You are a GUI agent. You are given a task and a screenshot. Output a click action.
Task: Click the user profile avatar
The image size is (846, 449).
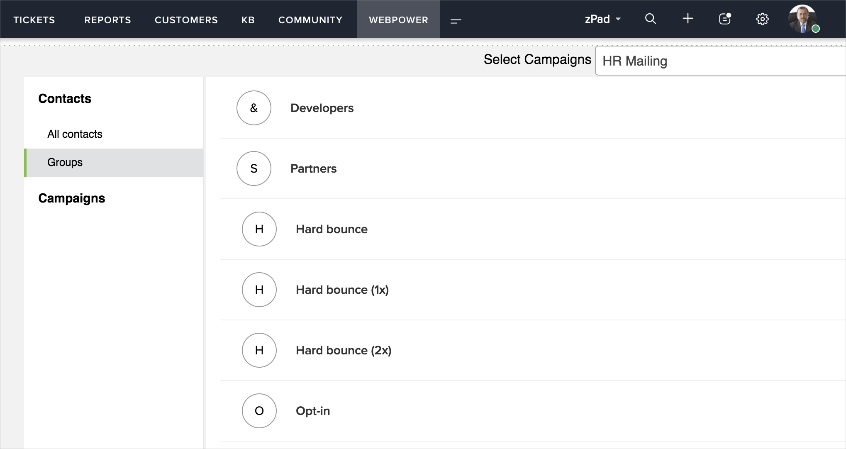point(802,19)
